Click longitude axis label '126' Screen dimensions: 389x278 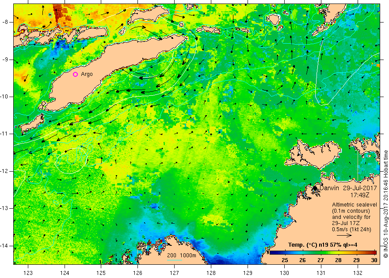138,273
